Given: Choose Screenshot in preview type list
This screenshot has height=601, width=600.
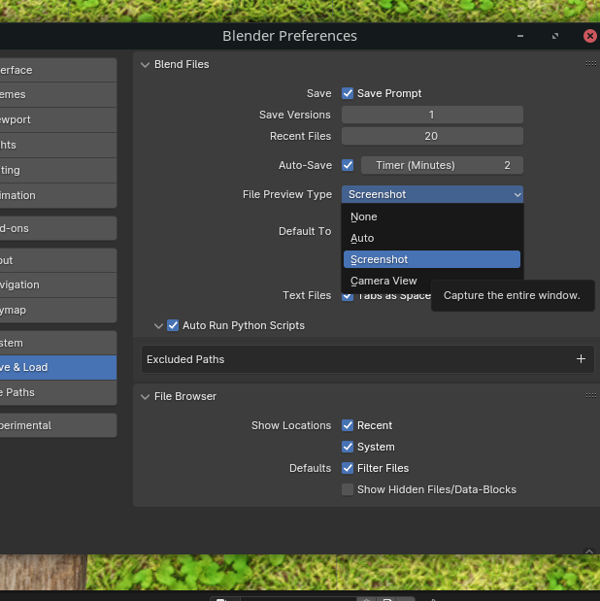Looking at the screenshot, I should coord(432,259).
